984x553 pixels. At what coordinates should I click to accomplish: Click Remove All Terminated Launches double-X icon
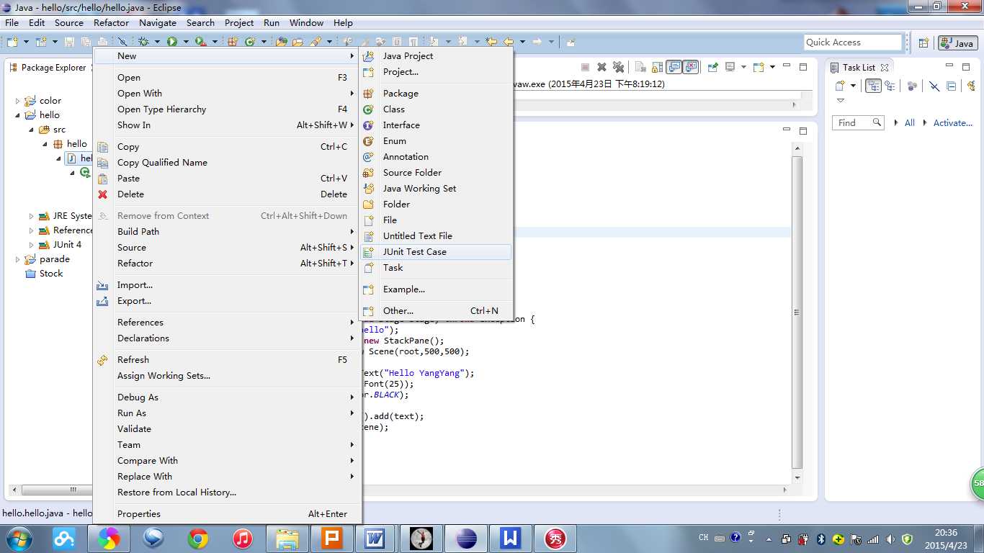[618, 67]
